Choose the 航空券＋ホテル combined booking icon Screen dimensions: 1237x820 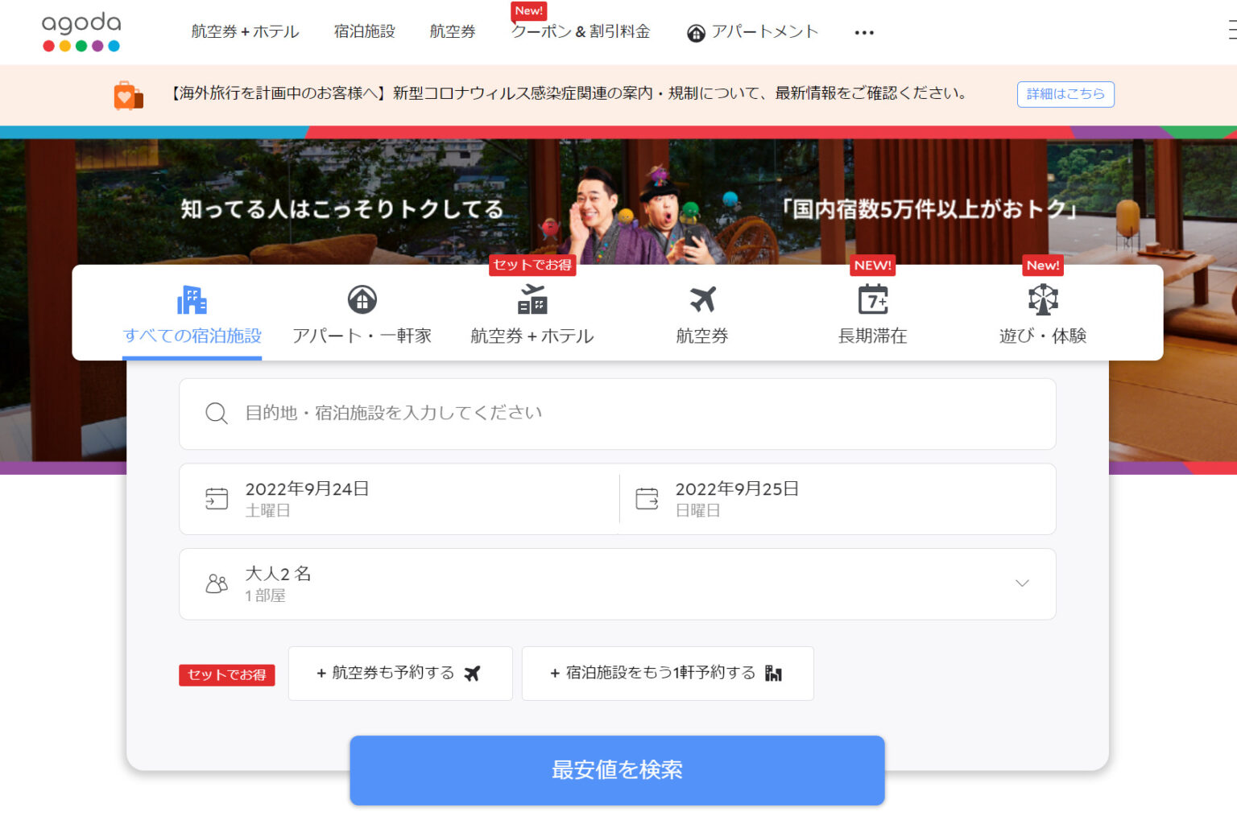pos(531,299)
